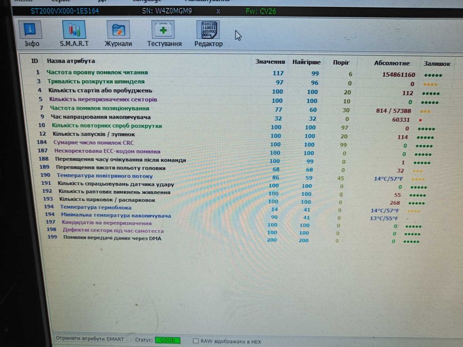Click value 200 in the Значення column
Screen dimensions: 463x347
(271, 240)
